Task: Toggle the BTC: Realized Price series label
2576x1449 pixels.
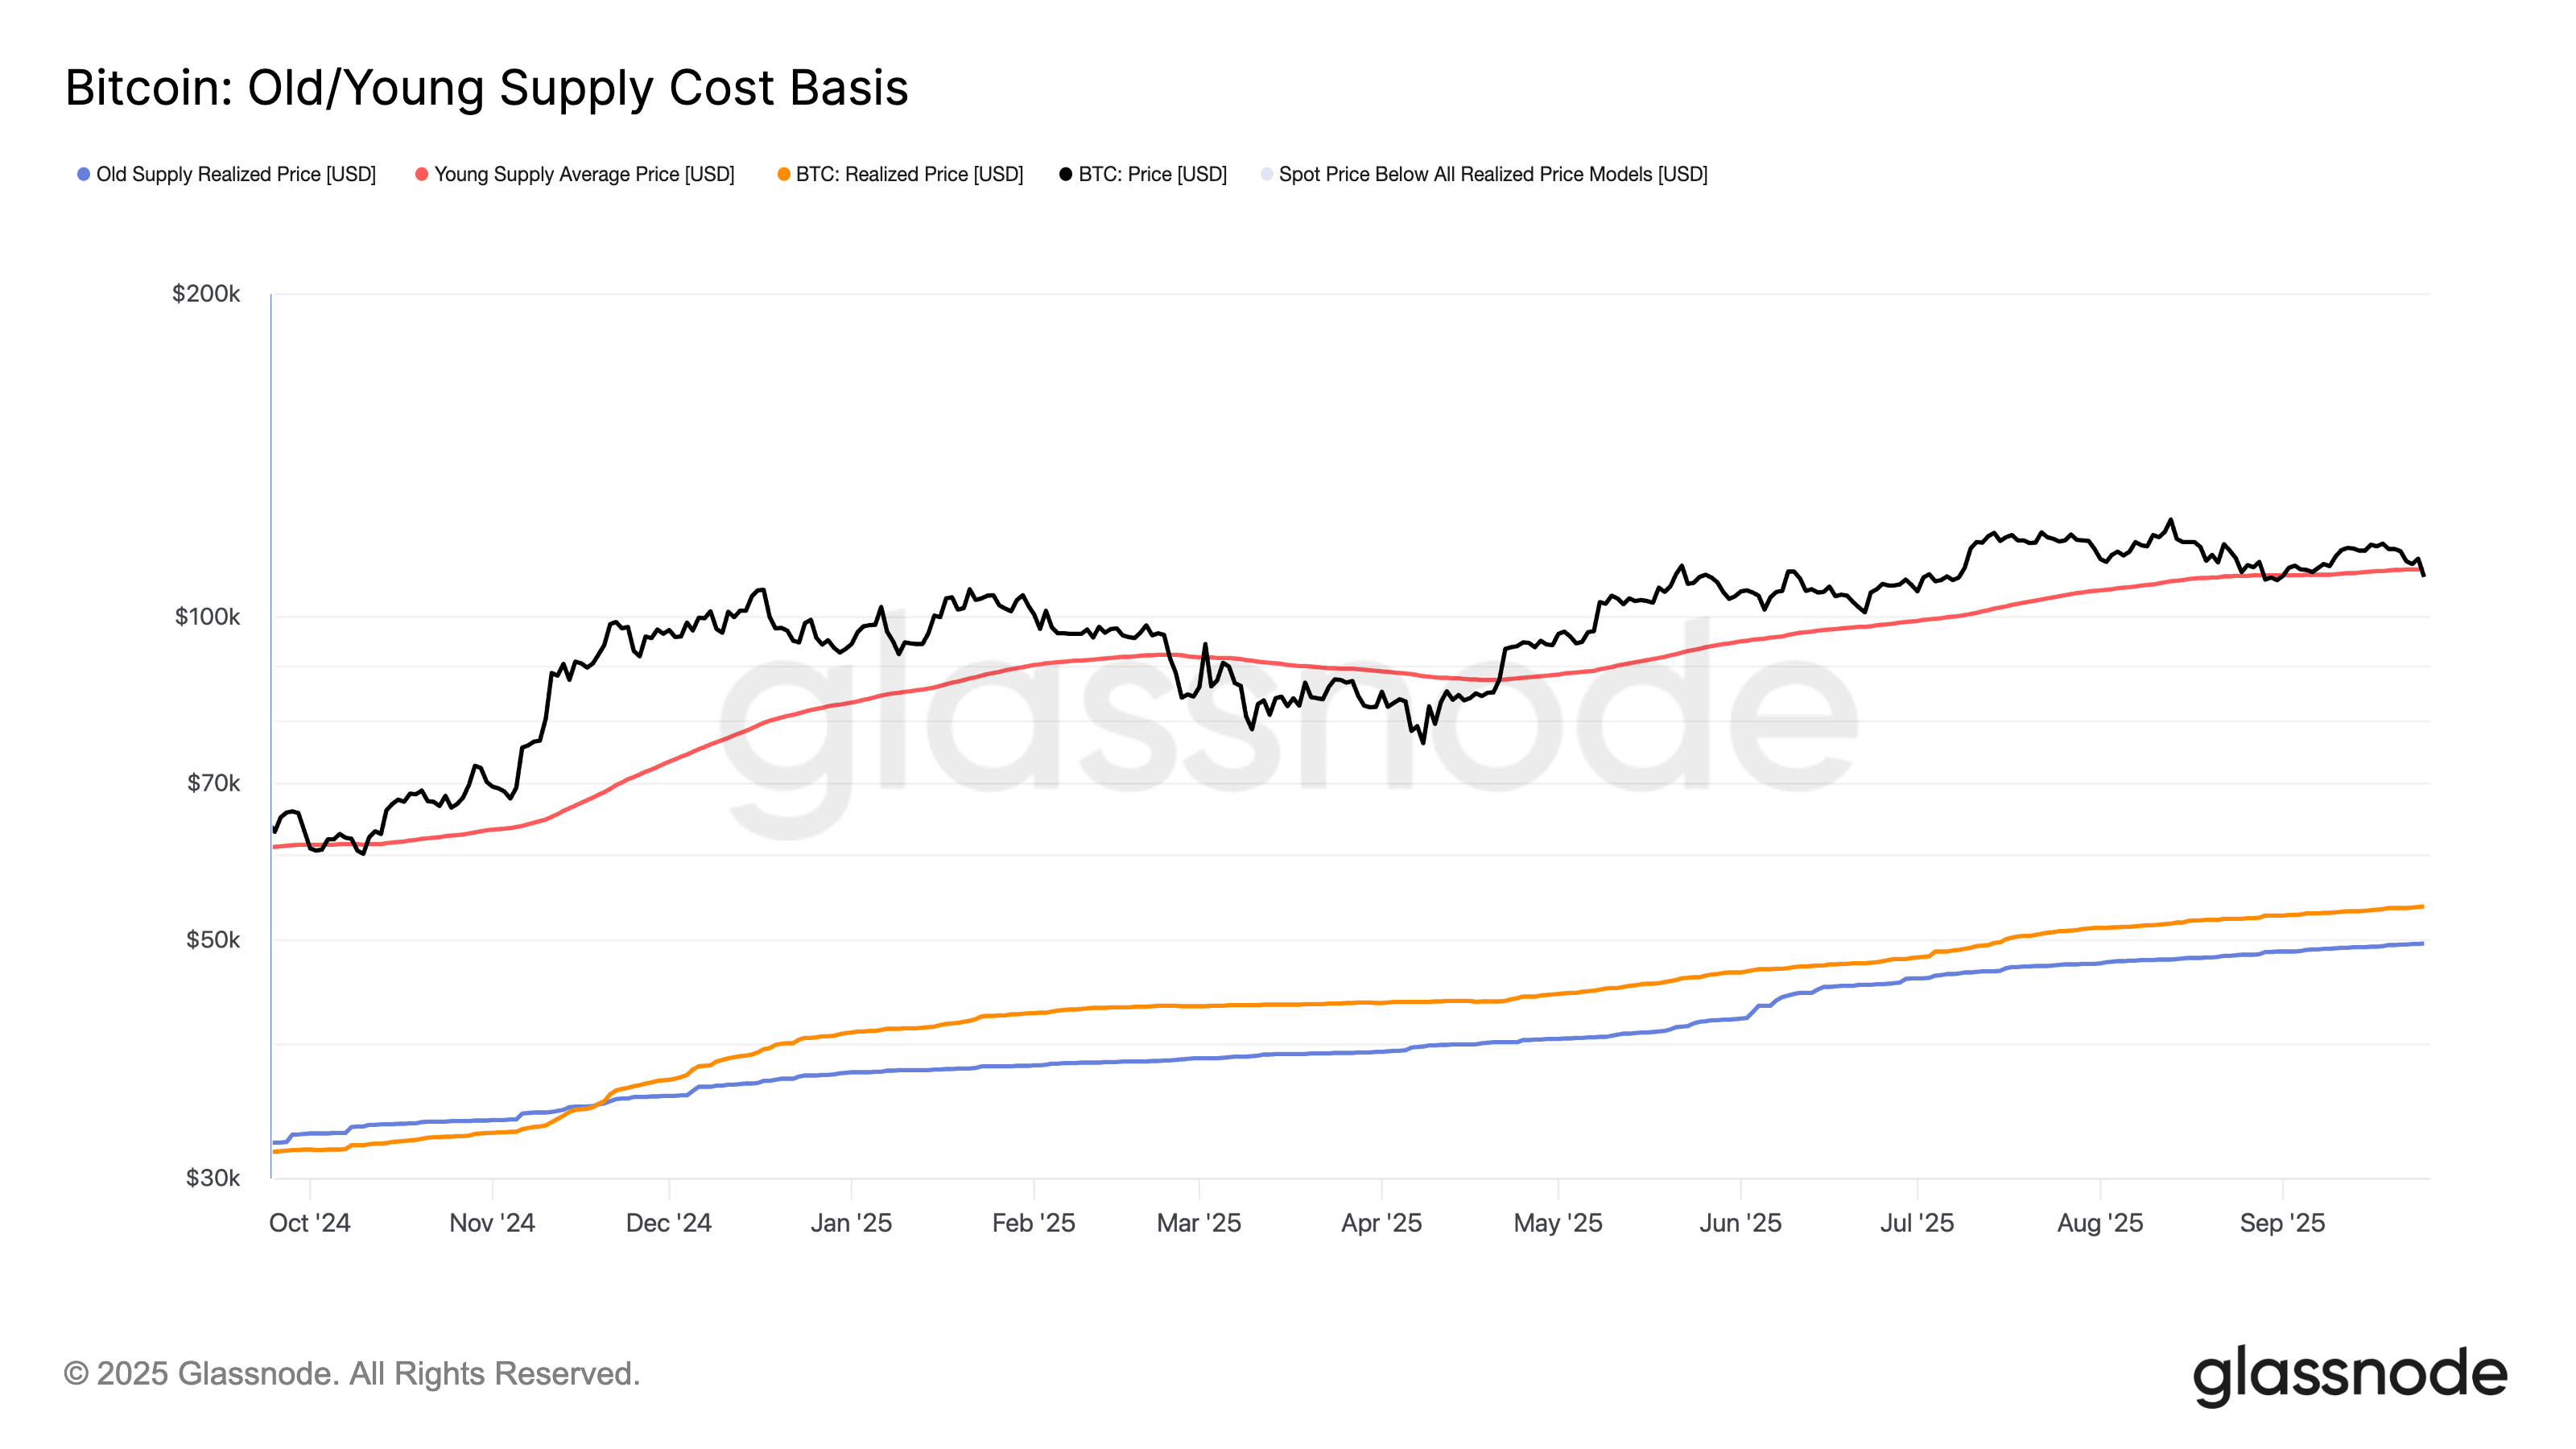Action: click(x=909, y=174)
